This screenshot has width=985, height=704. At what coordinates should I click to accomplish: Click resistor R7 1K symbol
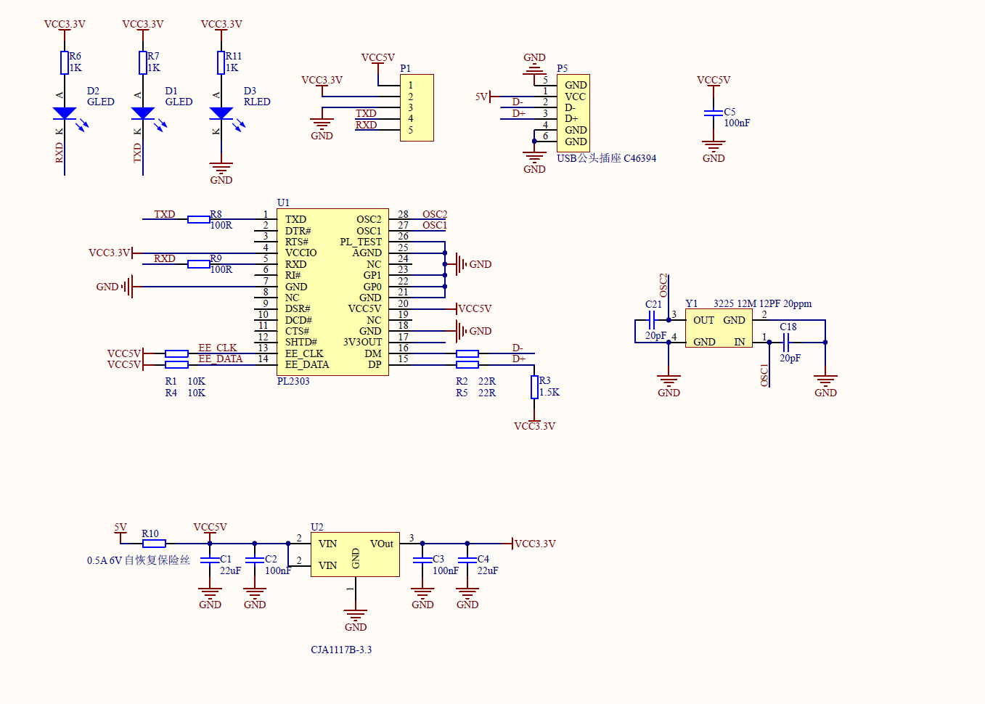tap(143, 62)
